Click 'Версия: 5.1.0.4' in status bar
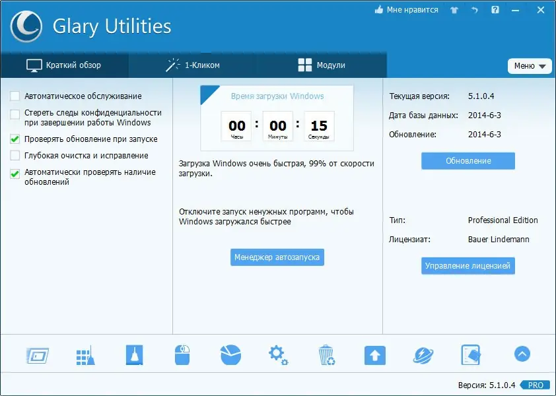The height and width of the screenshot is (396, 556). (x=487, y=385)
